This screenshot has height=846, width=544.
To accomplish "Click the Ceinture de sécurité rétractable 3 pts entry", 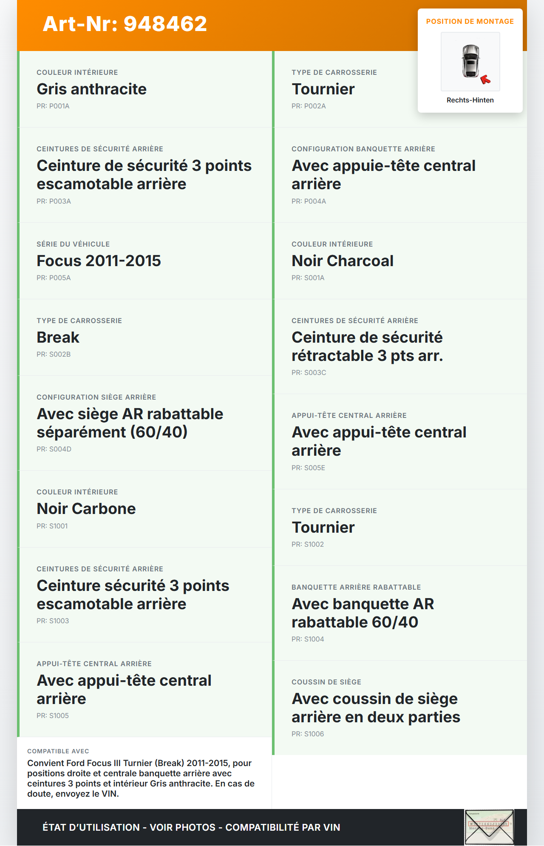I will [367, 346].
